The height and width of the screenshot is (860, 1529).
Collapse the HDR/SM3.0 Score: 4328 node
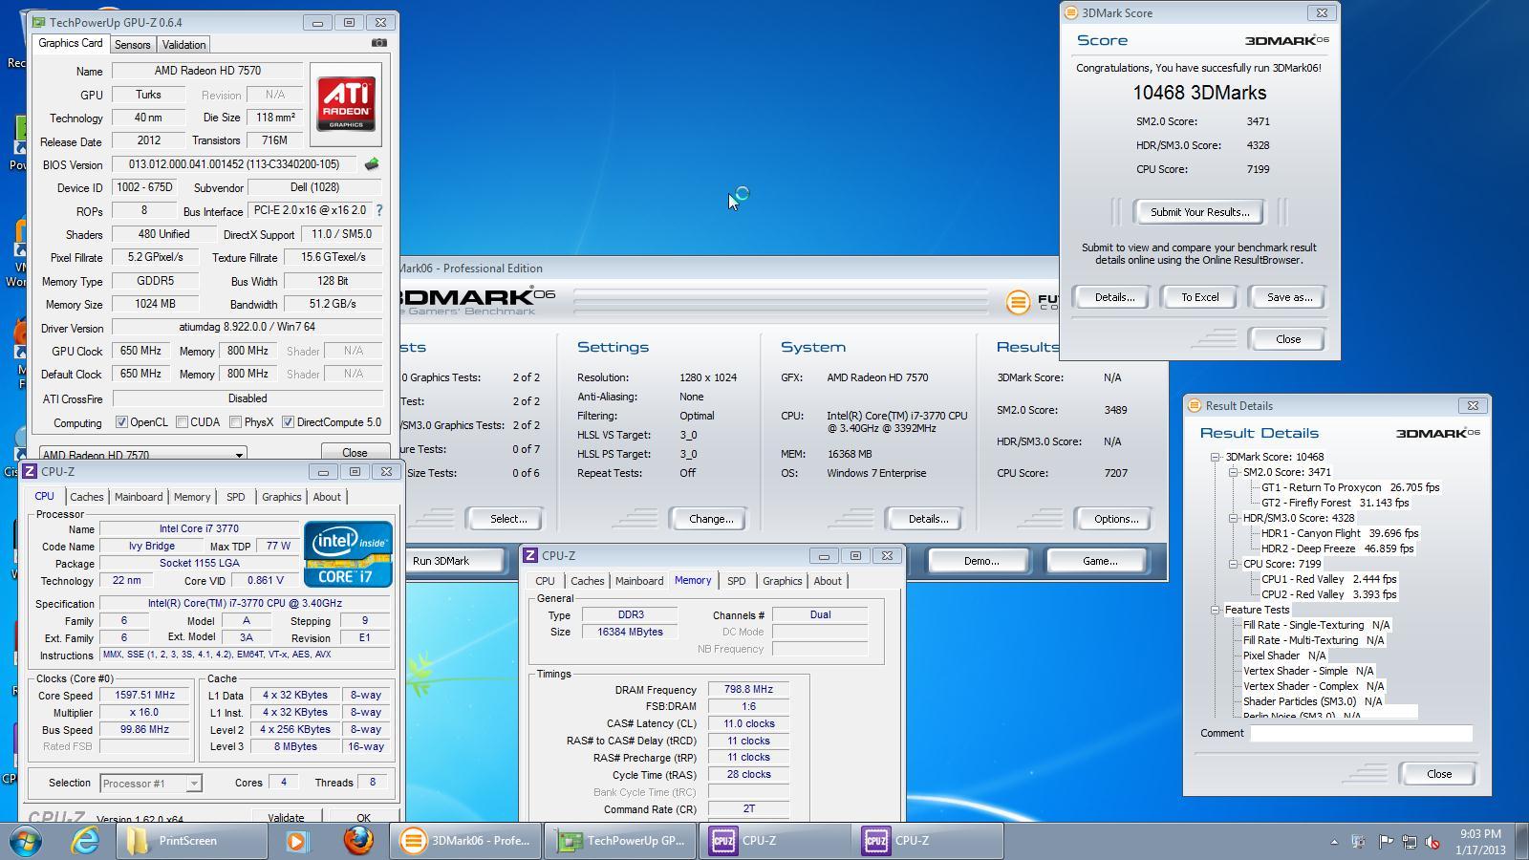[x=1234, y=518]
